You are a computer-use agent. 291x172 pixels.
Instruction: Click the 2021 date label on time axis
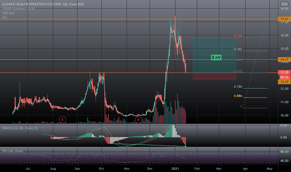(x=175, y=169)
